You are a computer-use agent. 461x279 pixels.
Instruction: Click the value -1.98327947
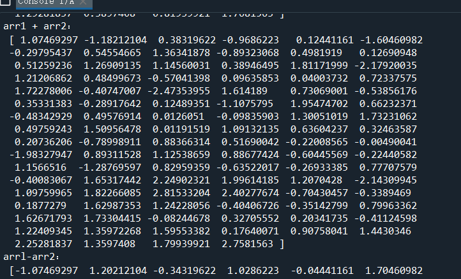point(41,155)
